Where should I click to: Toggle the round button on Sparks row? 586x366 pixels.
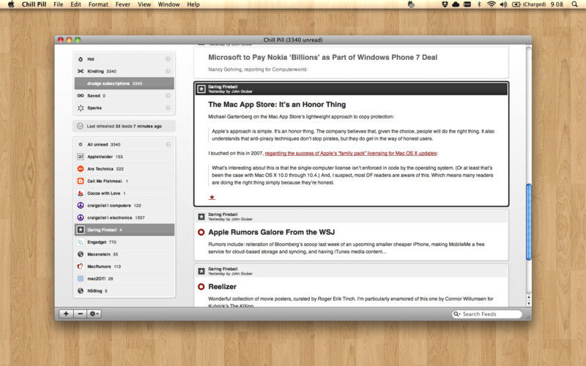click(x=168, y=108)
